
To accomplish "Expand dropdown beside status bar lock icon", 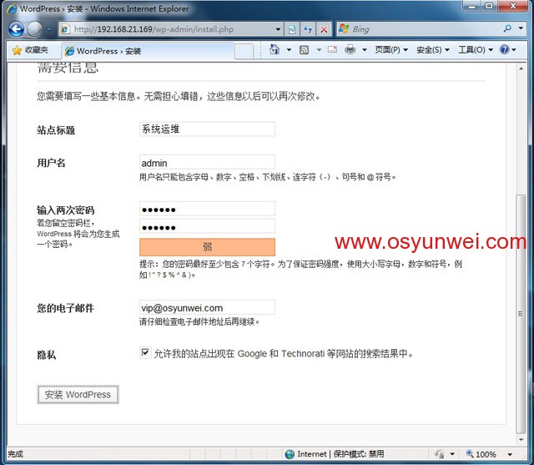I will point(452,454).
